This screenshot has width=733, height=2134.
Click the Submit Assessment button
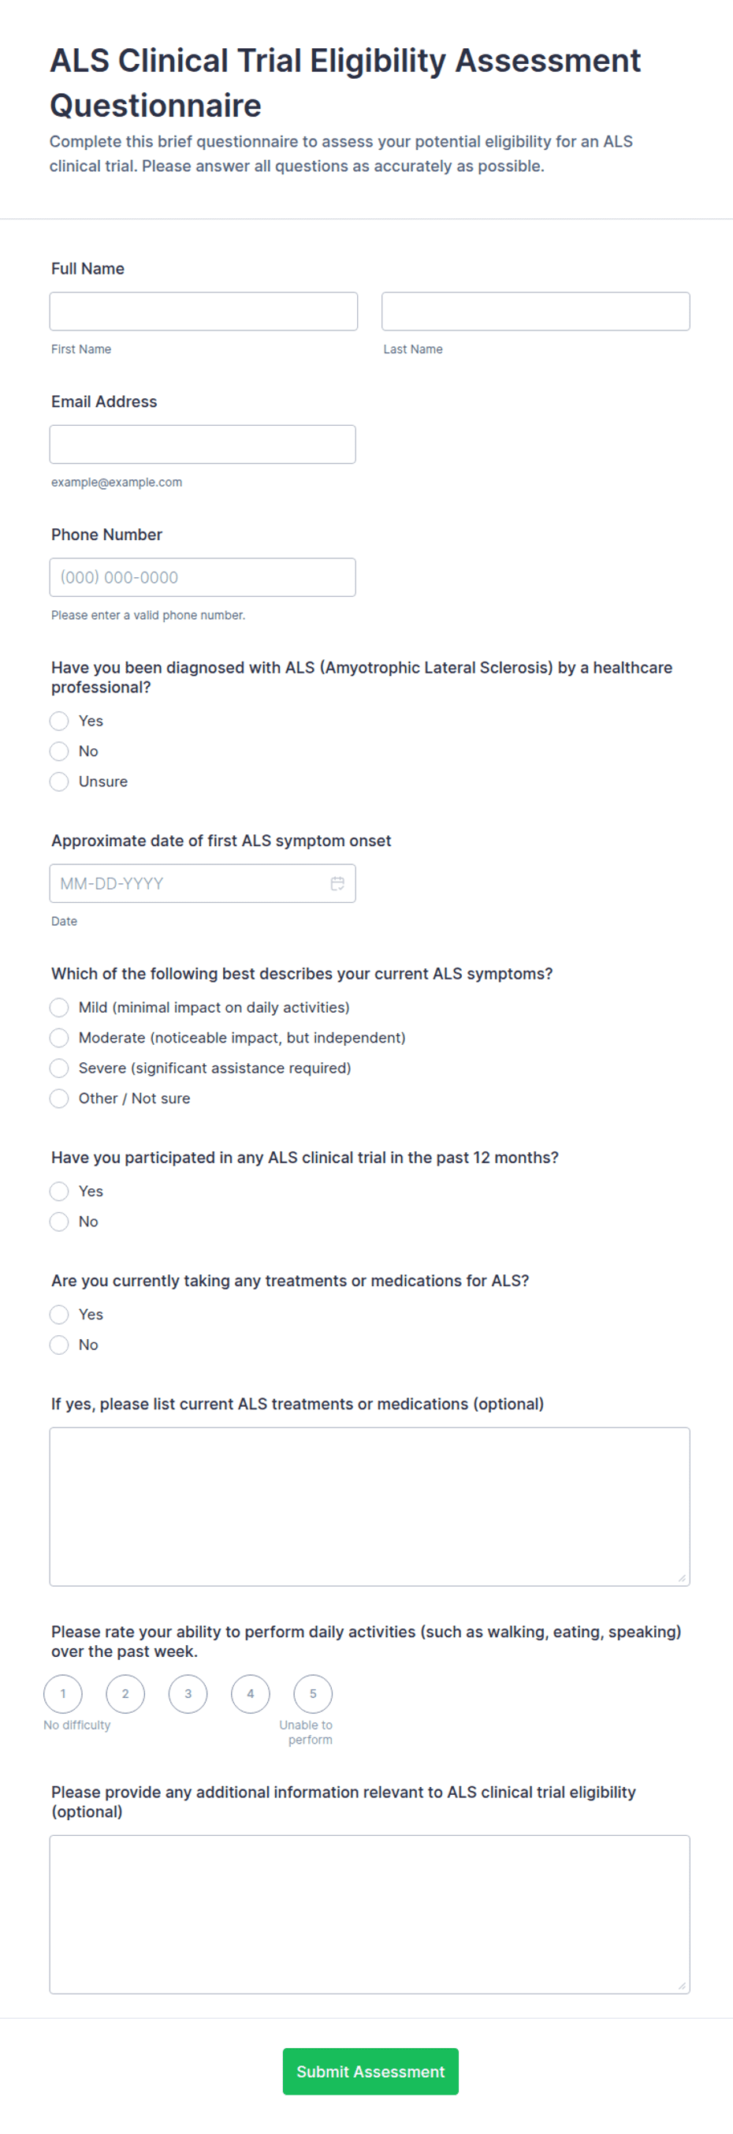click(x=371, y=2072)
